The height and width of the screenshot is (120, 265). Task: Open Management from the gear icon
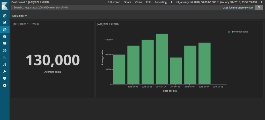point(5,85)
